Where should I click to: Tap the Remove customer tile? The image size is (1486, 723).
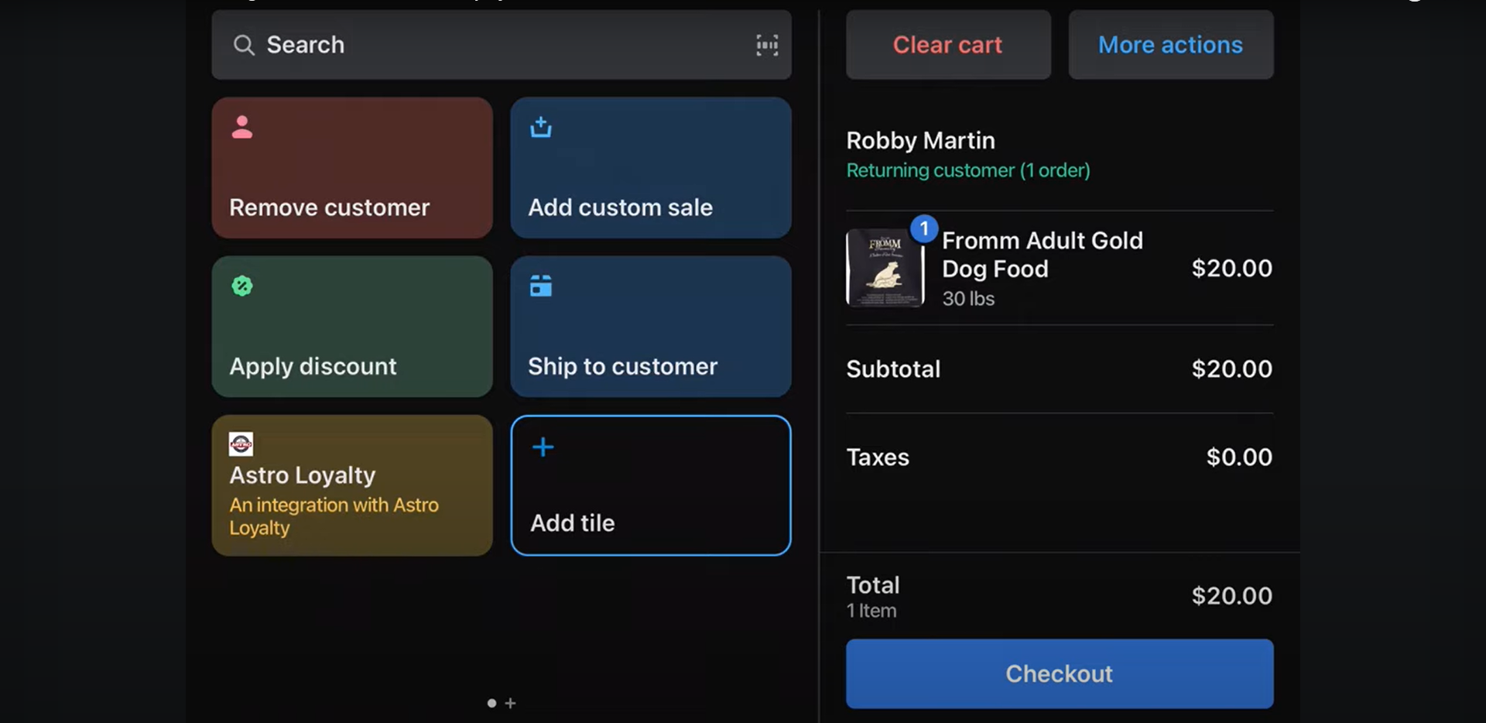[x=352, y=168]
